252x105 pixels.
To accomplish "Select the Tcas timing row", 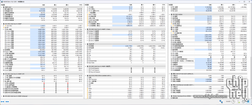I will click(x=126, y=50).
